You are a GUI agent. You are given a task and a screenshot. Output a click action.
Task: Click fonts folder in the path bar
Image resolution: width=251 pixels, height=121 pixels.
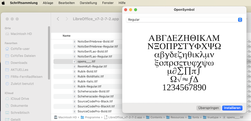click(x=194, y=117)
